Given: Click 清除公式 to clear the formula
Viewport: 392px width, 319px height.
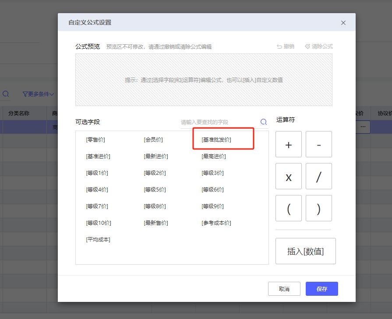Looking at the screenshot, I should click(319, 46).
